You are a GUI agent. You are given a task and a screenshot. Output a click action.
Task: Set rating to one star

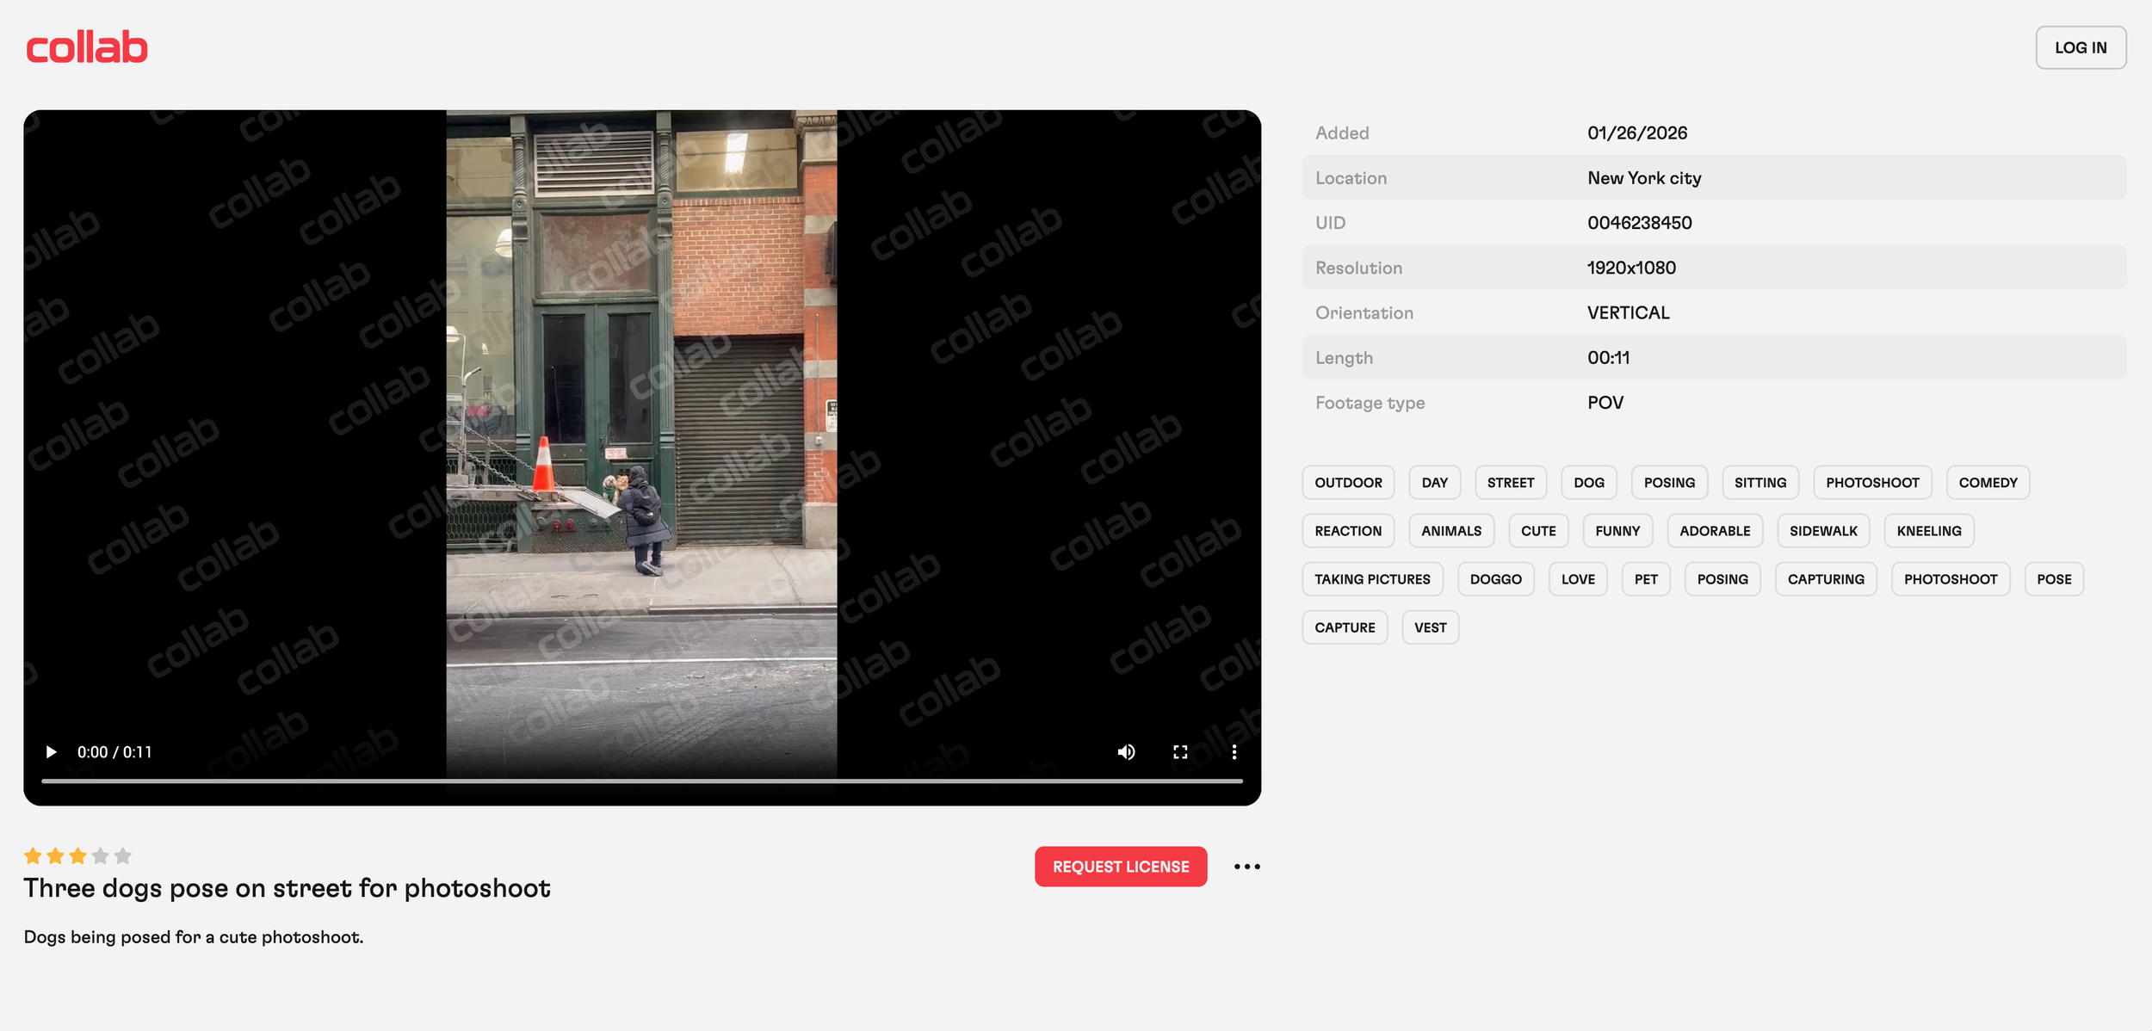[33, 855]
